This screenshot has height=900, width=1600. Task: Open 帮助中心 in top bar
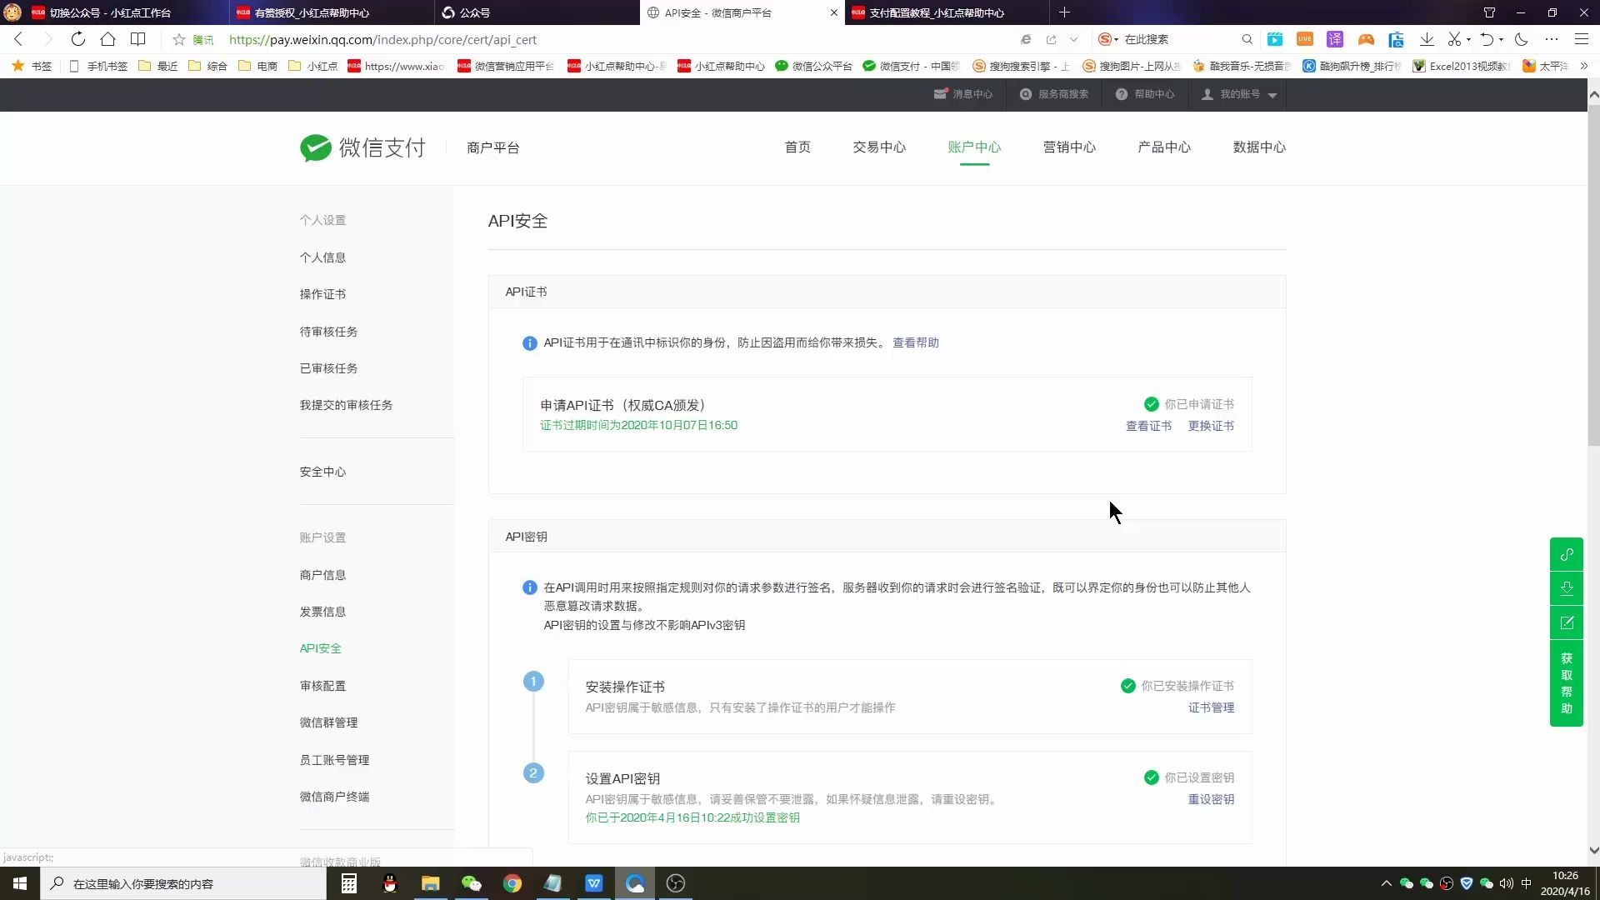click(1145, 94)
